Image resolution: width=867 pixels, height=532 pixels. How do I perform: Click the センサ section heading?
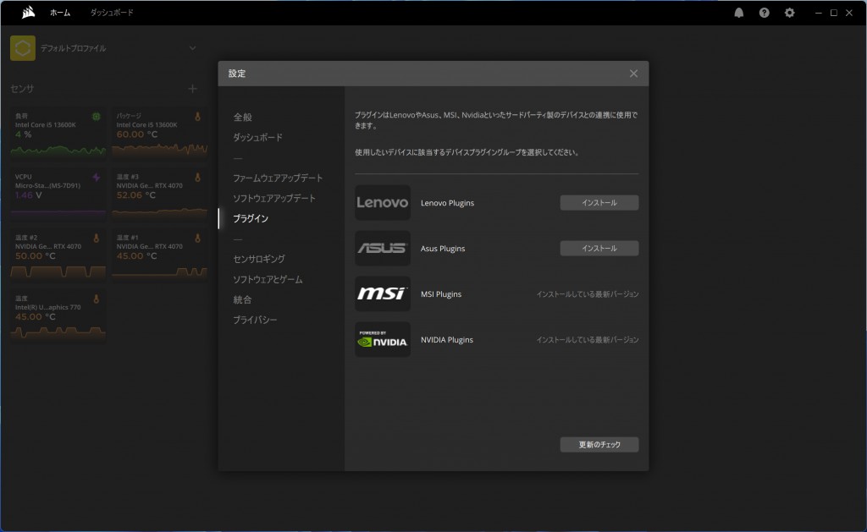[x=22, y=89]
